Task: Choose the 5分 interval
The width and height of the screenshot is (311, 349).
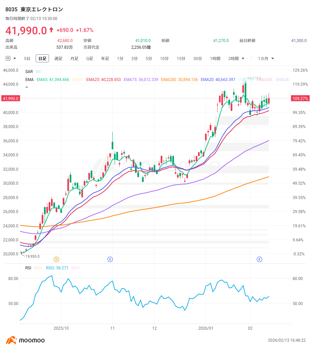Action: point(149,59)
